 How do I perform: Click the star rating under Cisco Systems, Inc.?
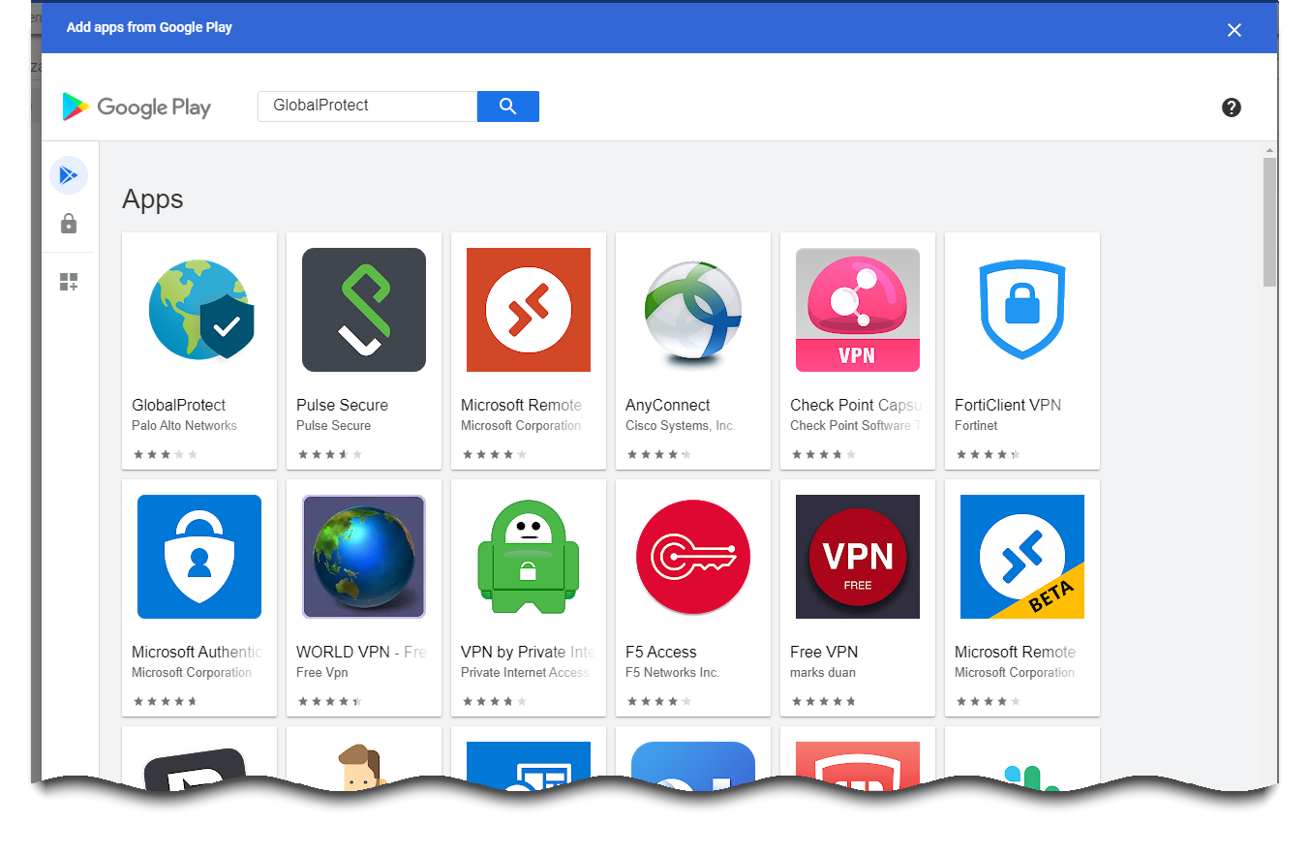(x=659, y=454)
